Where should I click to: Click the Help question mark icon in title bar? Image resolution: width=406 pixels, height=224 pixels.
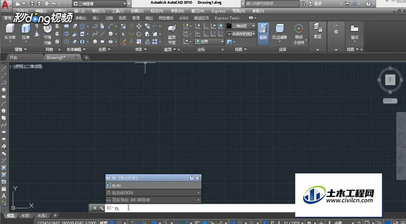coord(368,4)
